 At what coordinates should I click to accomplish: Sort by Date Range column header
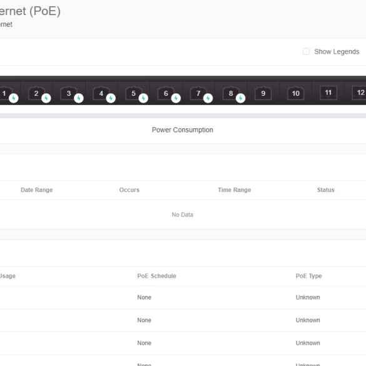coord(37,190)
